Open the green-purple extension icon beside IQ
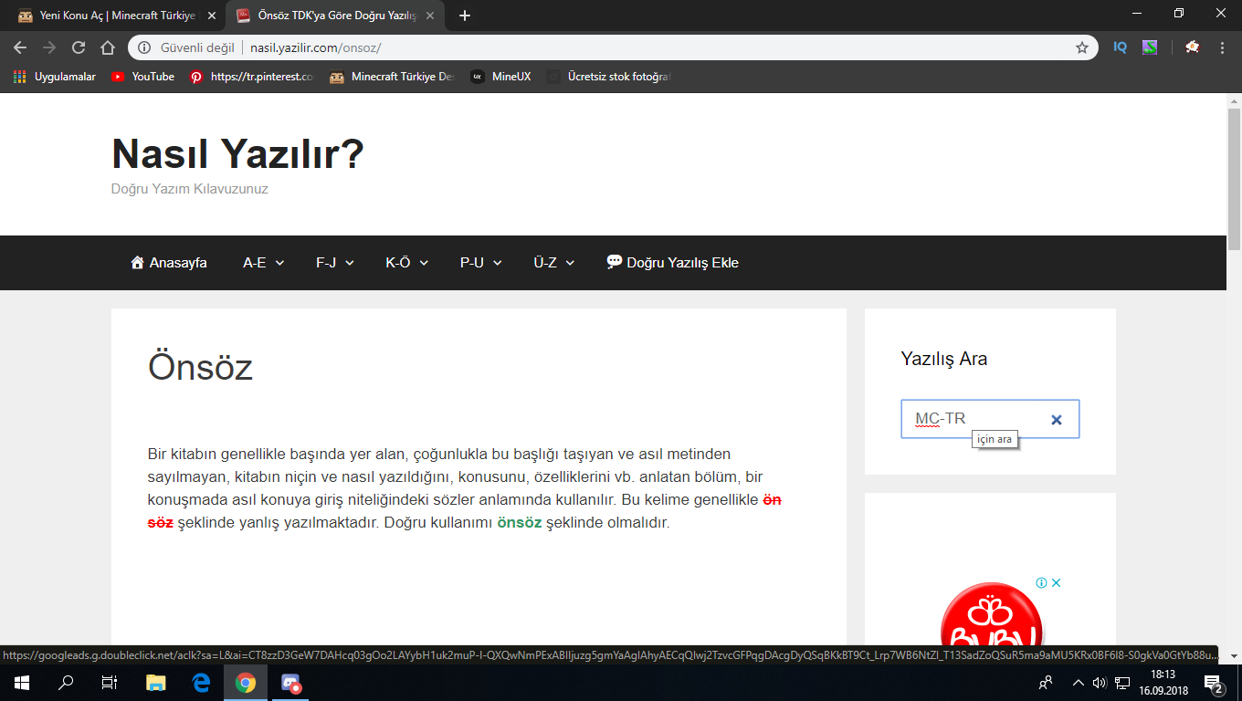Image resolution: width=1242 pixels, height=701 pixels. point(1150,47)
